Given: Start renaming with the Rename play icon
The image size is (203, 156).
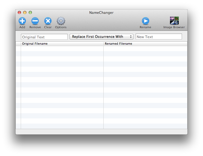Looking at the screenshot, I should tap(145, 21).
